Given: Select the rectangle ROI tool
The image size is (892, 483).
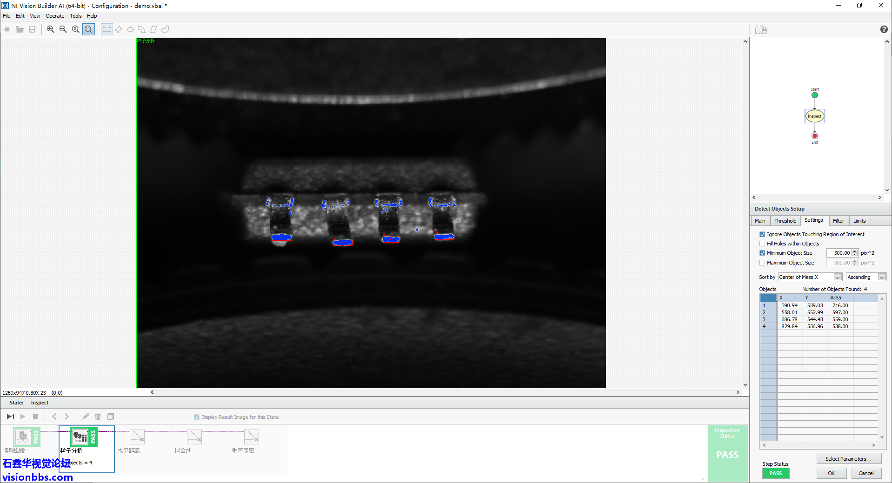Looking at the screenshot, I should (x=107, y=29).
